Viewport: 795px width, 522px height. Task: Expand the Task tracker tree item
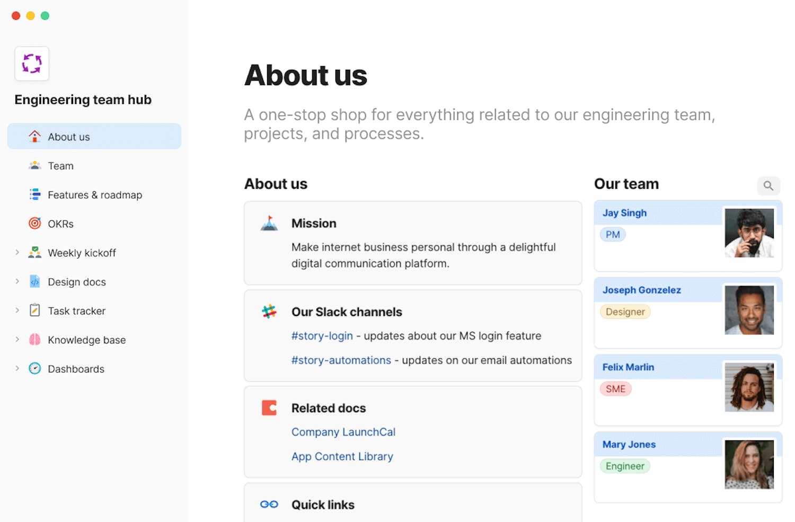[17, 311]
